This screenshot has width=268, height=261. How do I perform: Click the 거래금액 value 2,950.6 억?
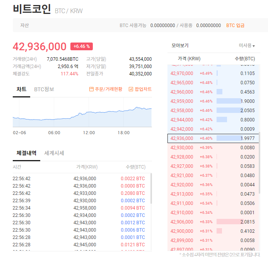pyautogui.click(x=68, y=67)
